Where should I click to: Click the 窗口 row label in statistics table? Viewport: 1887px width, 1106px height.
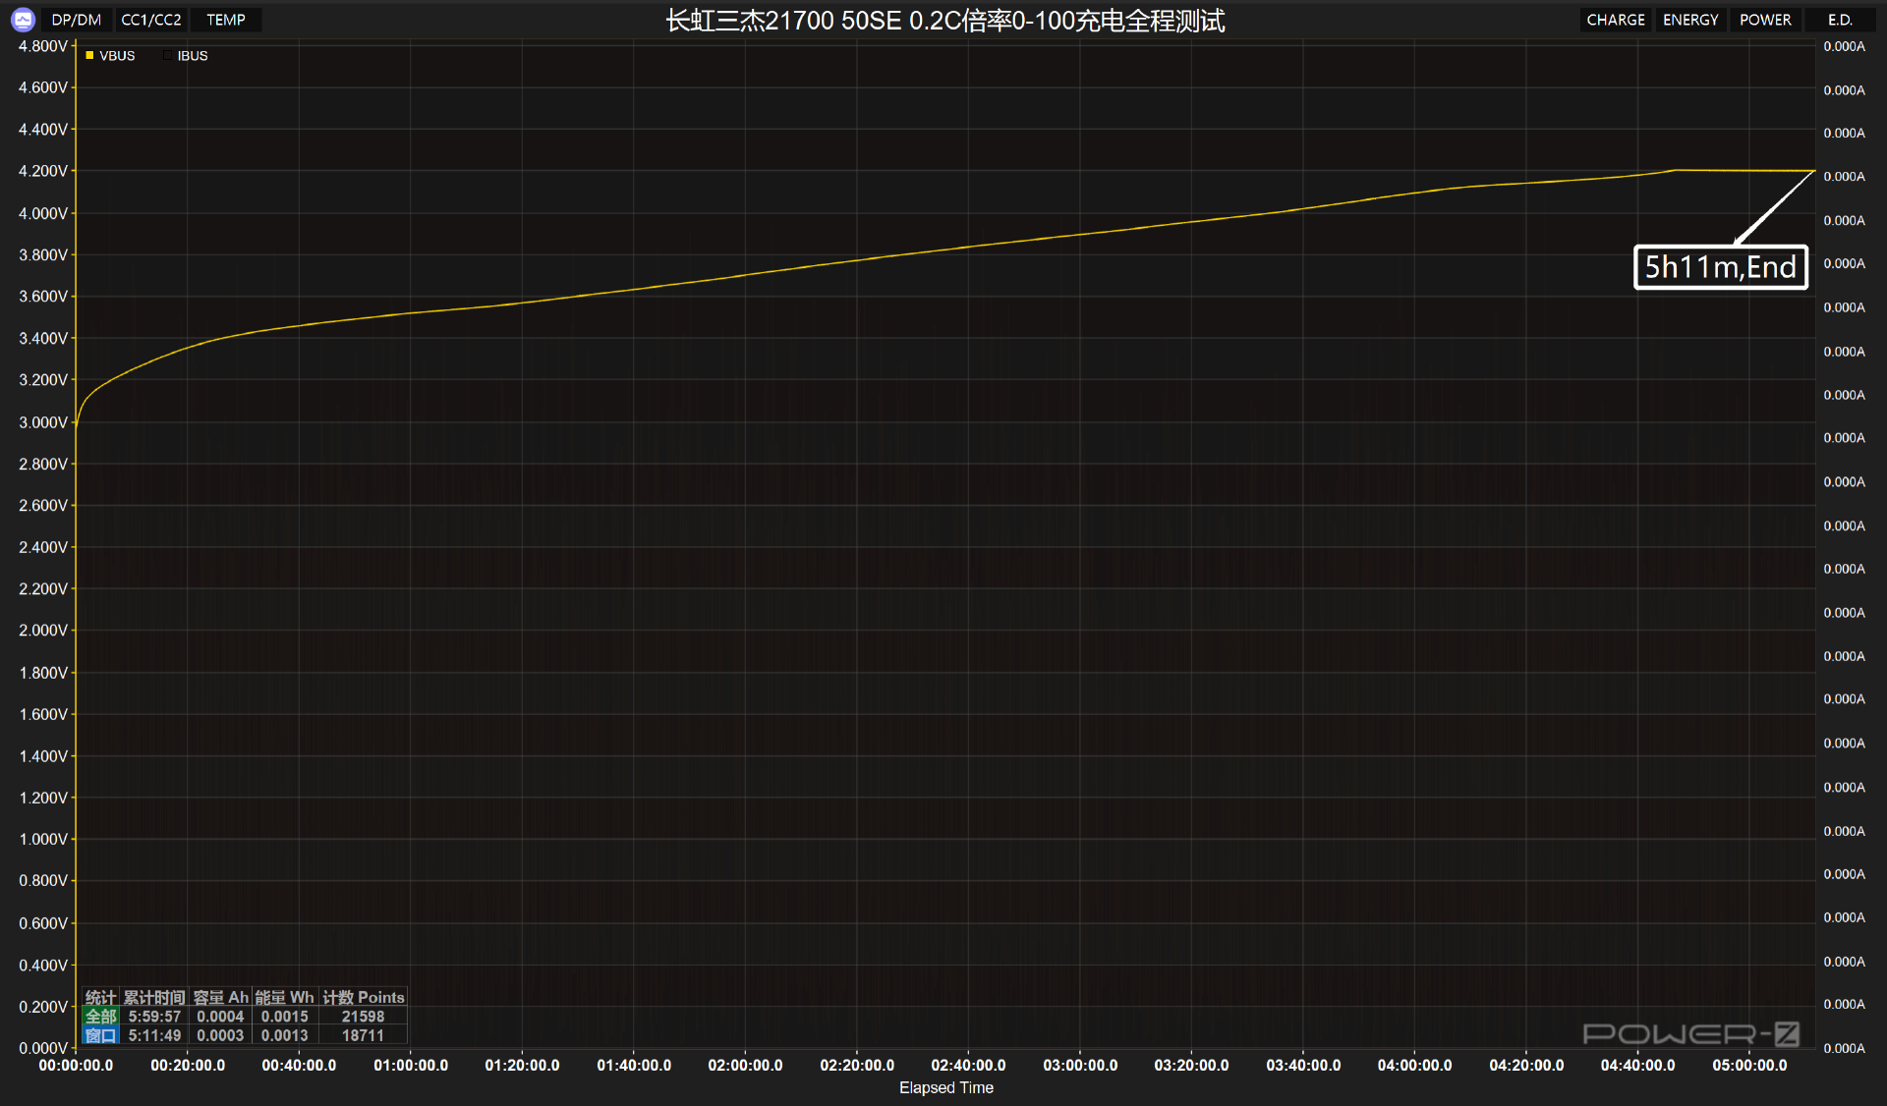point(100,1035)
